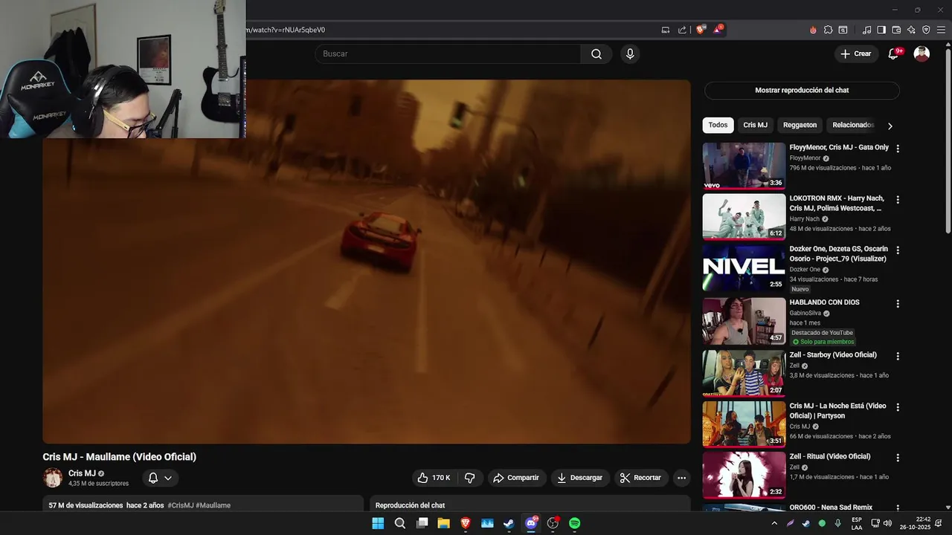Open LOKOTRON RMX video title
952x535 pixels.
(x=837, y=204)
